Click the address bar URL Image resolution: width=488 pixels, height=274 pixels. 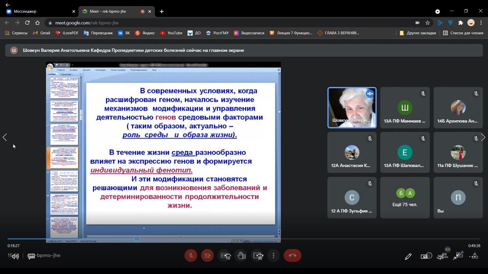(x=87, y=23)
